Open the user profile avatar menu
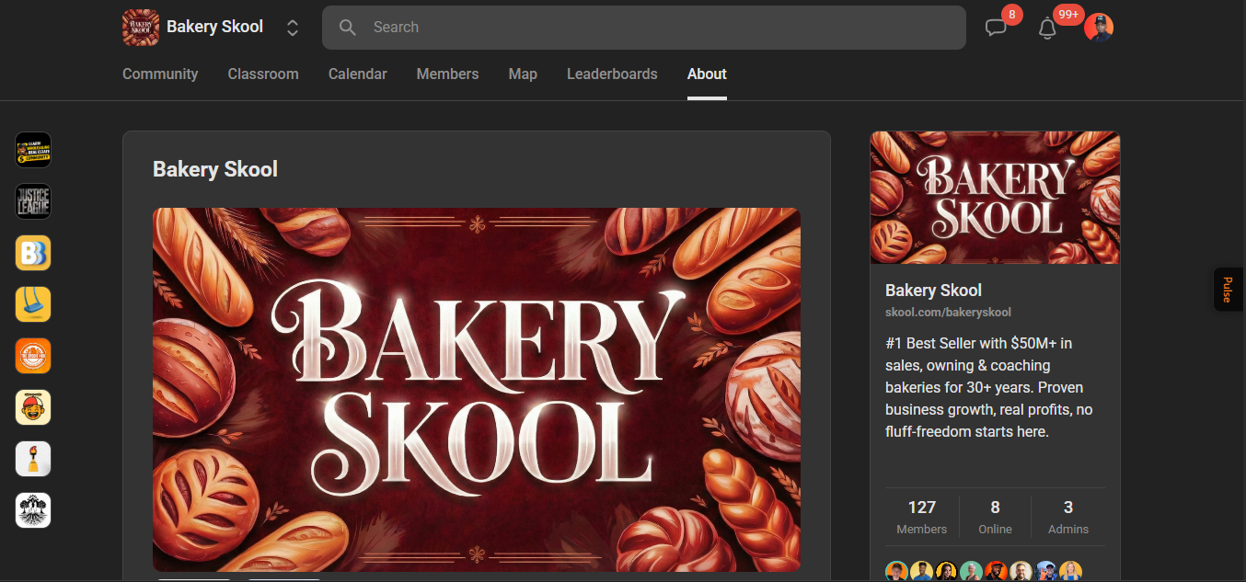1246x582 pixels. [x=1099, y=28]
